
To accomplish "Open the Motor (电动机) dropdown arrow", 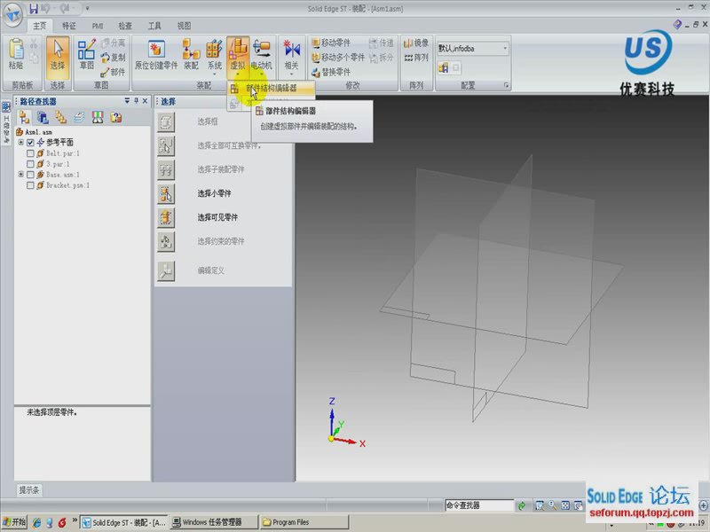I will [x=262, y=73].
